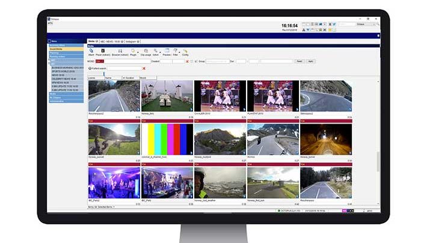This screenshot has width=427, height=243.
Task: Open the Config tool icon
Action: click(x=185, y=52)
